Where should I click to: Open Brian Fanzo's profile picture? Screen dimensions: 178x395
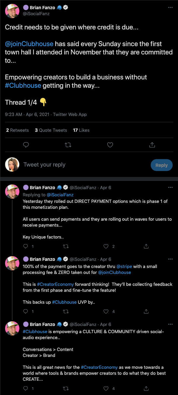pyautogui.click(x=12, y=11)
